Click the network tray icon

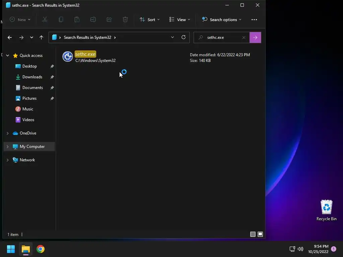click(292, 249)
